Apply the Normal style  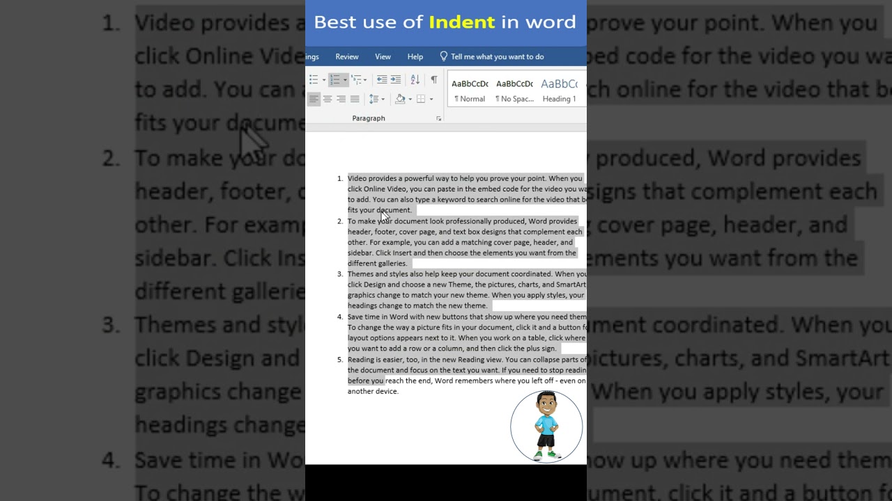tap(470, 90)
